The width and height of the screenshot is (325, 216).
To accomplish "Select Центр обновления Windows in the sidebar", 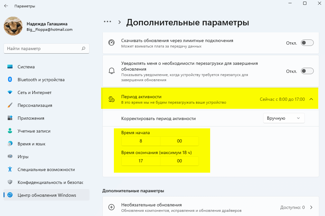I will tap(47, 195).
